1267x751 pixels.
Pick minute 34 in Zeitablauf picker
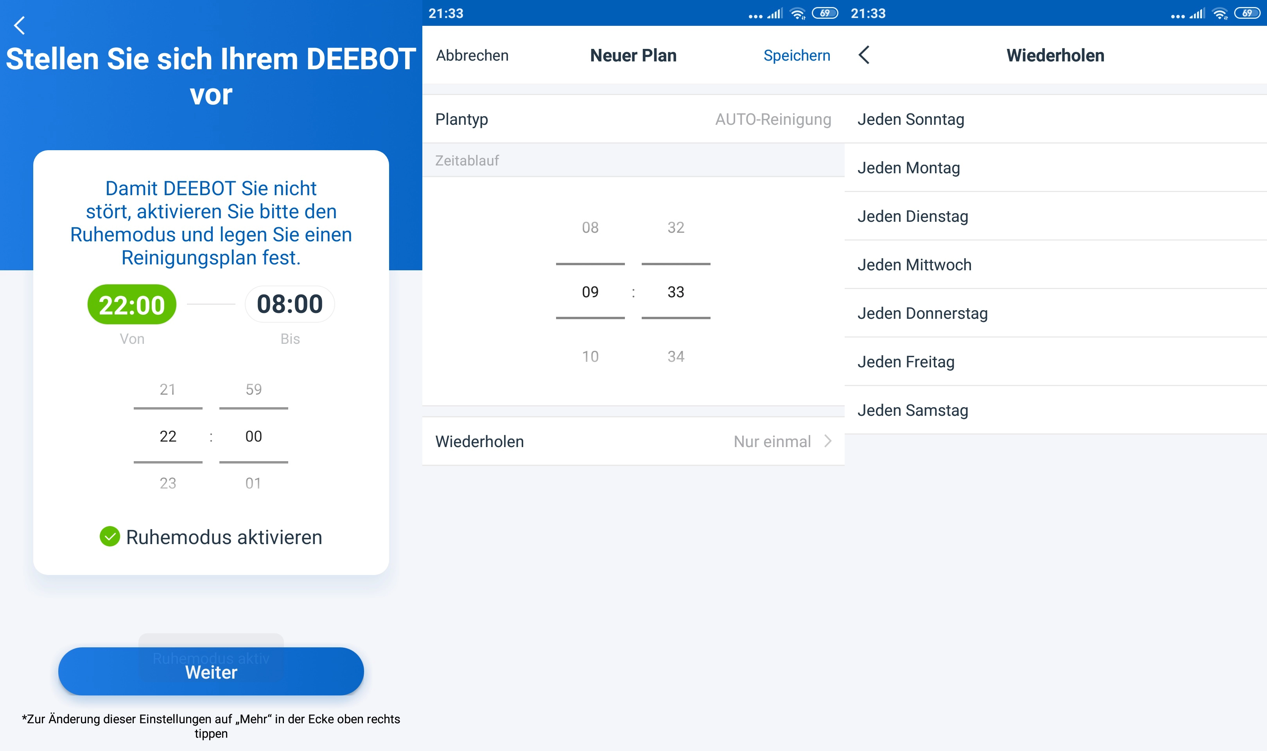[x=676, y=356]
